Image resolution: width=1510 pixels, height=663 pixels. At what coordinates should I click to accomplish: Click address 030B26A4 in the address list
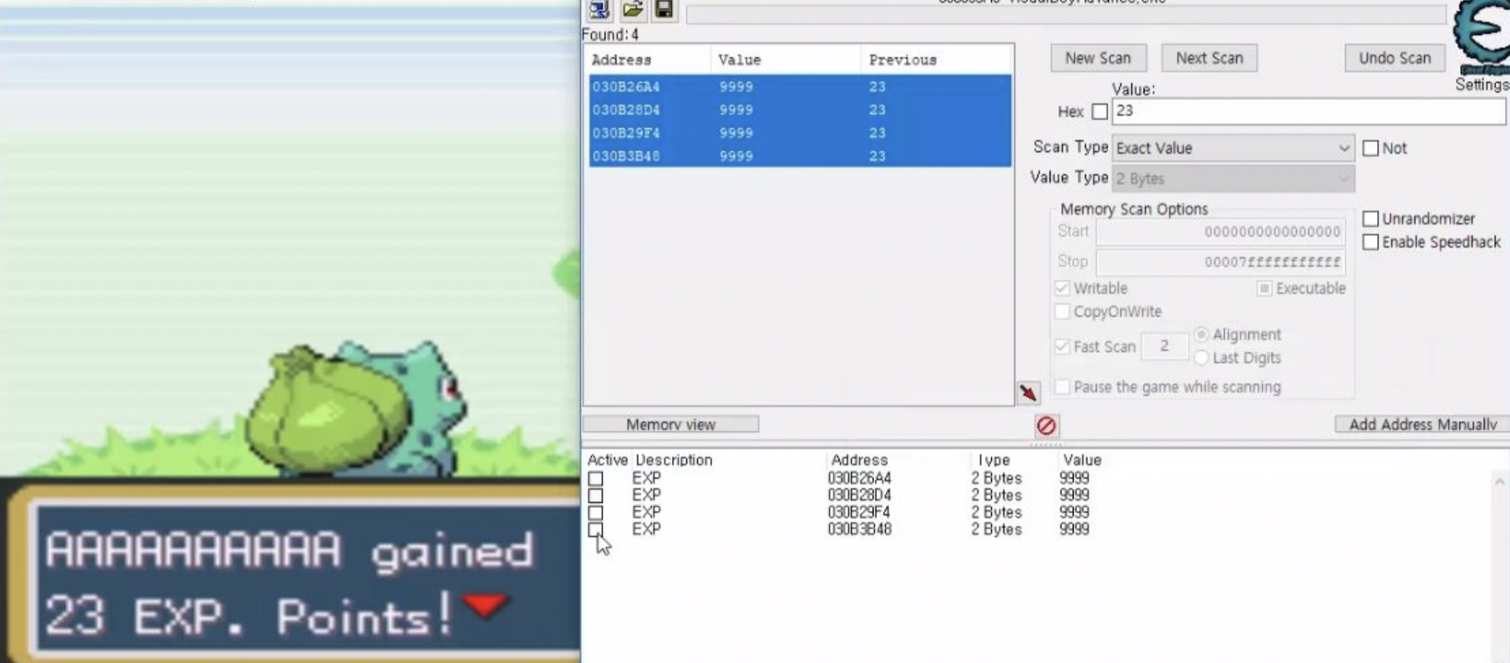click(x=860, y=478)
